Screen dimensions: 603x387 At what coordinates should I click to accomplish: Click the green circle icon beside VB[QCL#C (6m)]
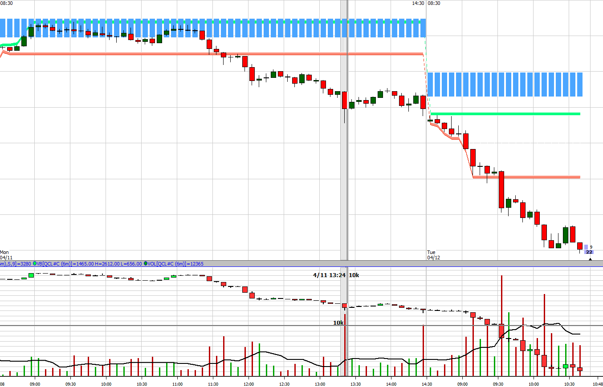coord(35,264)
